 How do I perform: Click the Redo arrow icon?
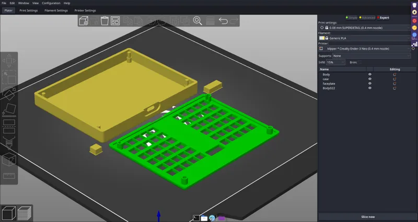click(234, 21)
